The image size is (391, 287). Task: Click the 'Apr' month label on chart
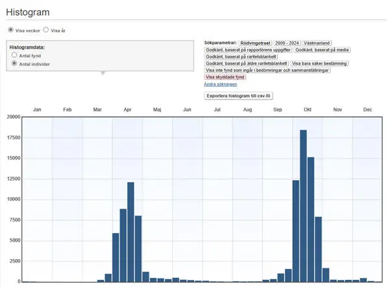coord(127,110)
